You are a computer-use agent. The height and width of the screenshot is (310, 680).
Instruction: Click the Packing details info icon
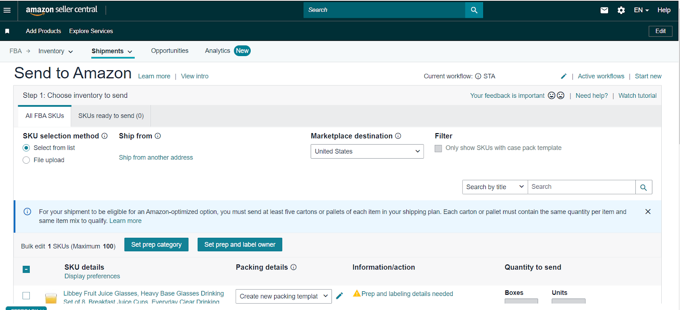point(294,267)
